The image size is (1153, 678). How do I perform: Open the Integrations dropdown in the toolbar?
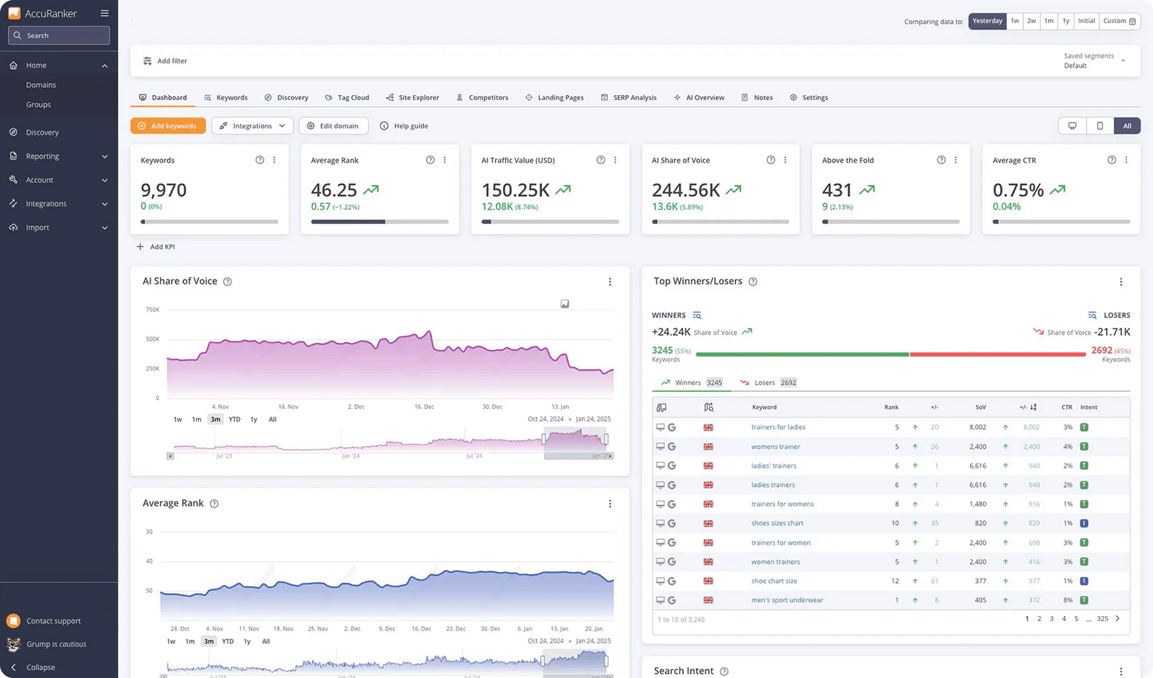coord(251,125)
